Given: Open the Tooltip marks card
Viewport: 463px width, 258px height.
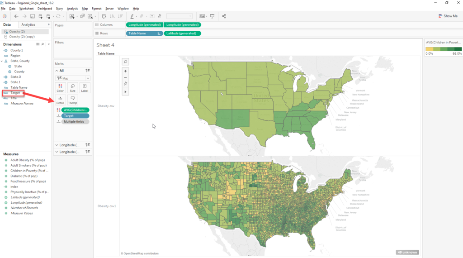Looking at the screenshot, I should [73, 100].
